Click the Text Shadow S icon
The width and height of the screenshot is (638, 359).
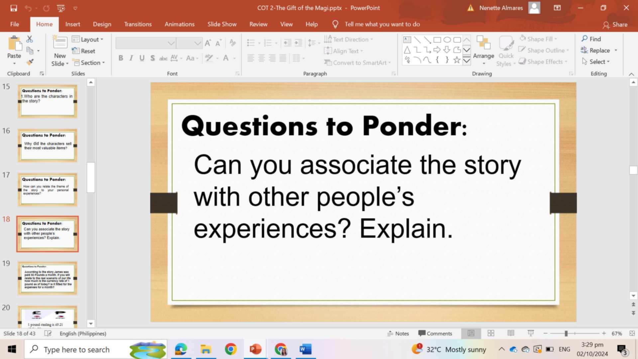pyautogui.click(x=153, y=58)
